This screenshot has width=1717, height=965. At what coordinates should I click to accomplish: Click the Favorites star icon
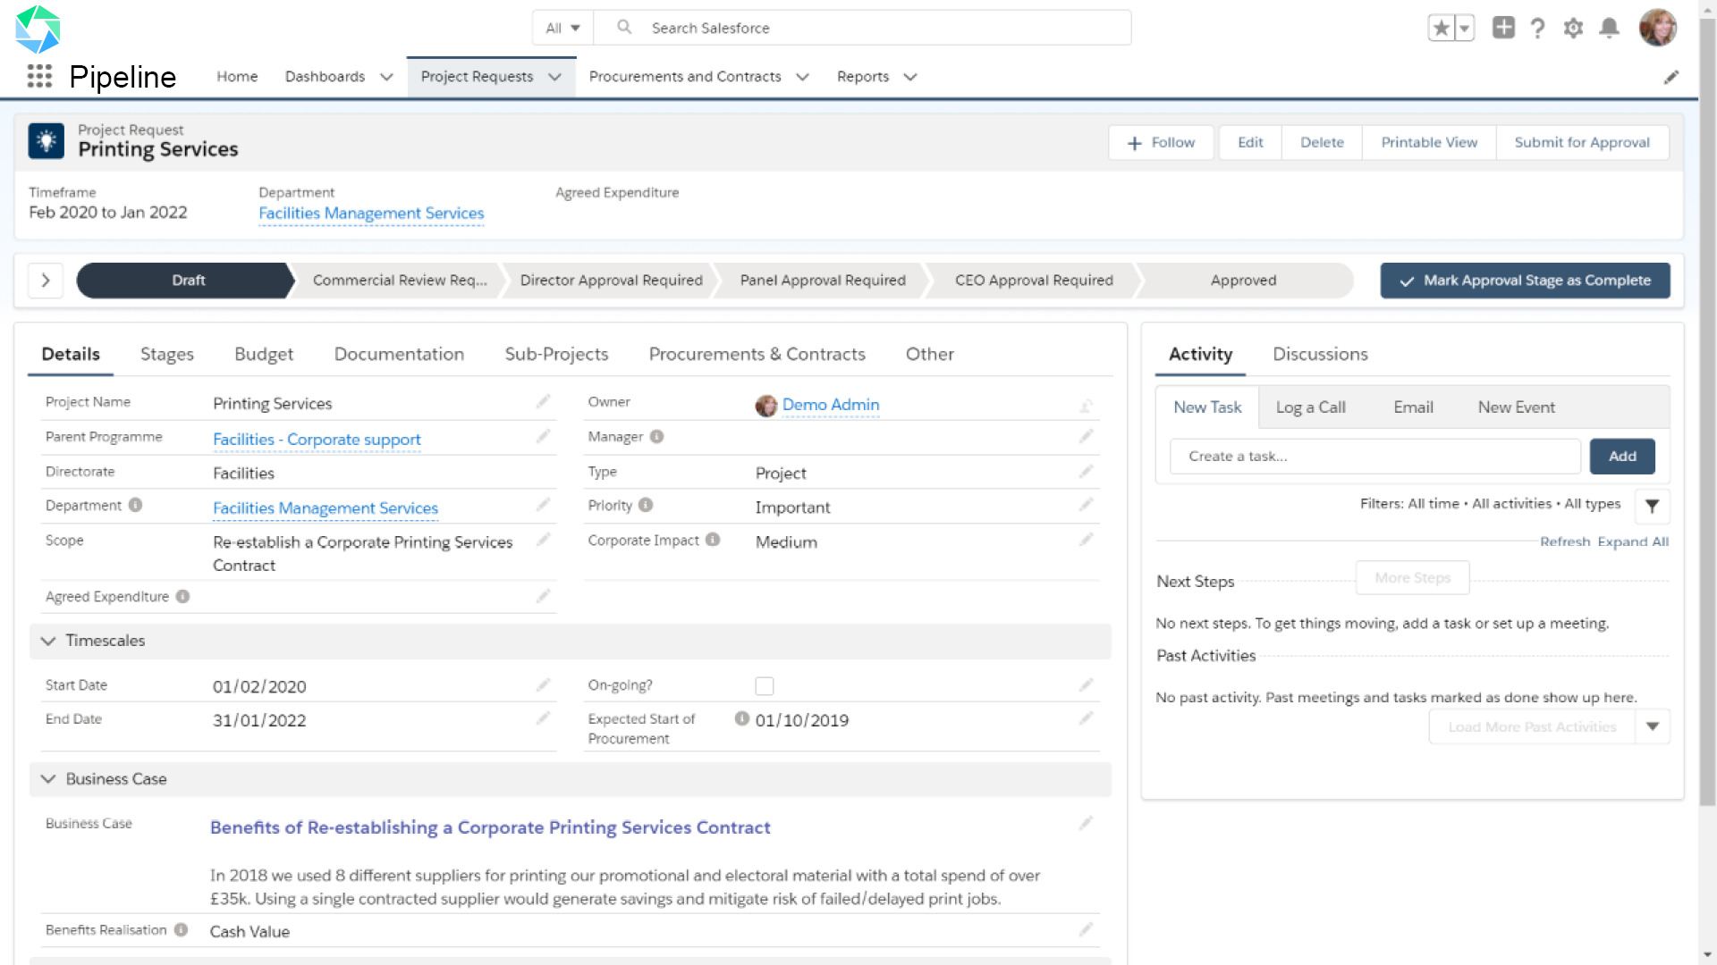point(1441,28)
